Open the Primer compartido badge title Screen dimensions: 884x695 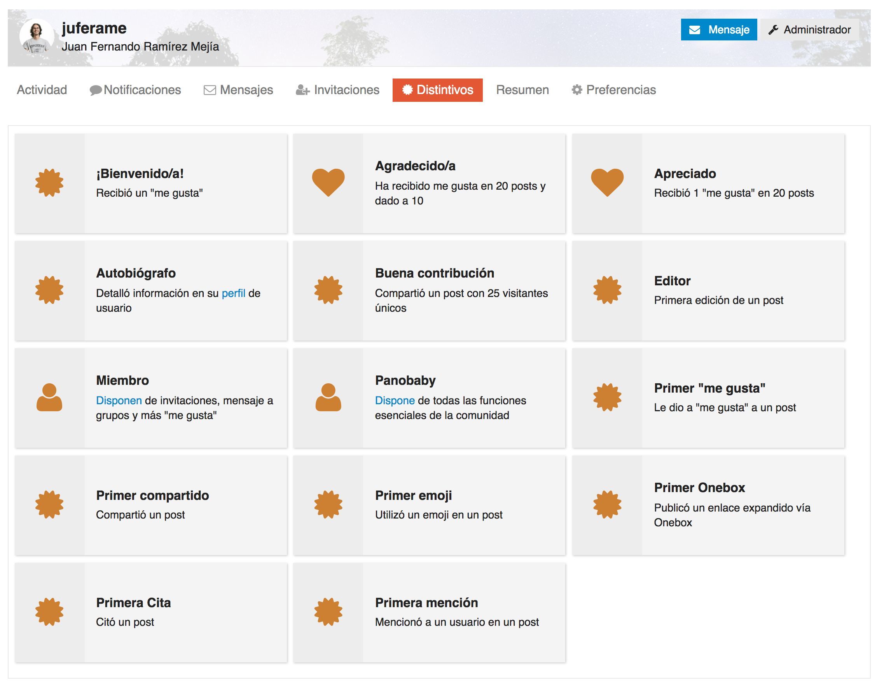tap(153, 496)
